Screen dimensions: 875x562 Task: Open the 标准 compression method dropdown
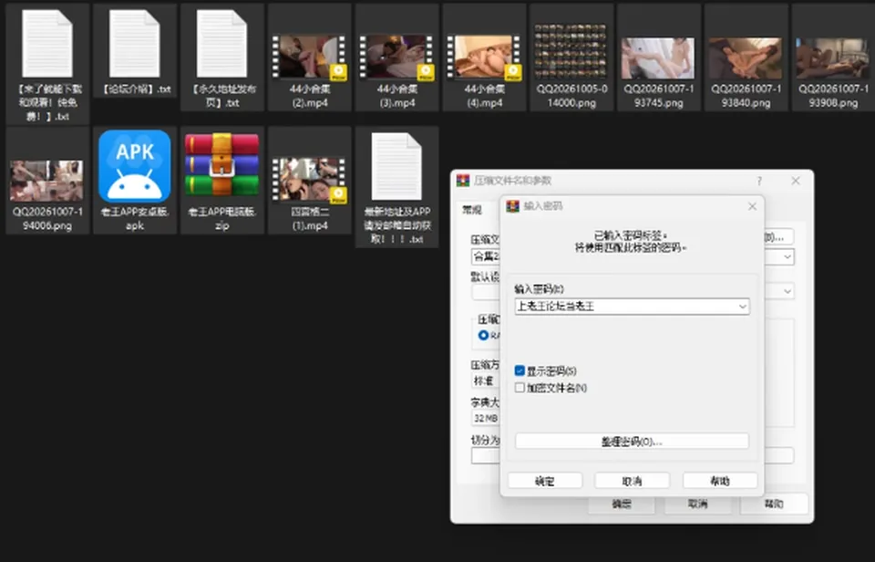486,381
